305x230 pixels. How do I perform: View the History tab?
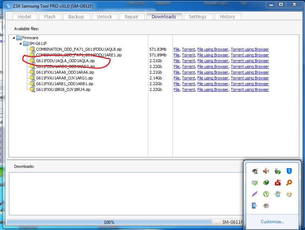(228, 17)
